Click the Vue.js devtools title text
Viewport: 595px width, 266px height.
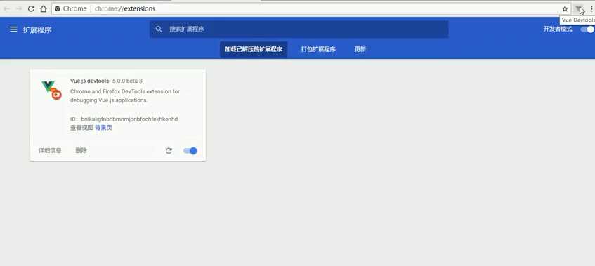89,81
